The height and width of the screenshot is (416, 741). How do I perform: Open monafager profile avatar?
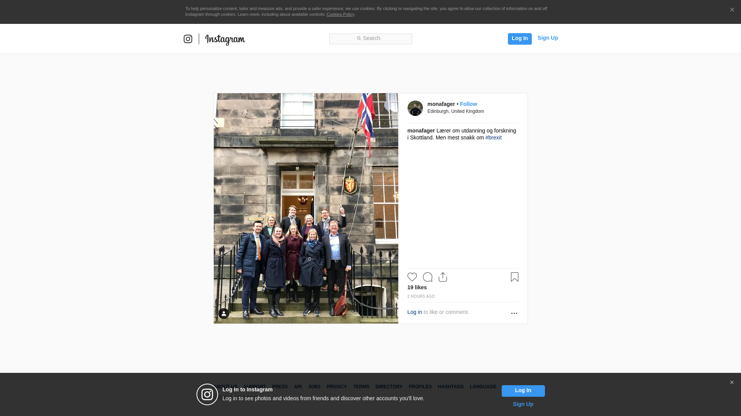[415, 108]
